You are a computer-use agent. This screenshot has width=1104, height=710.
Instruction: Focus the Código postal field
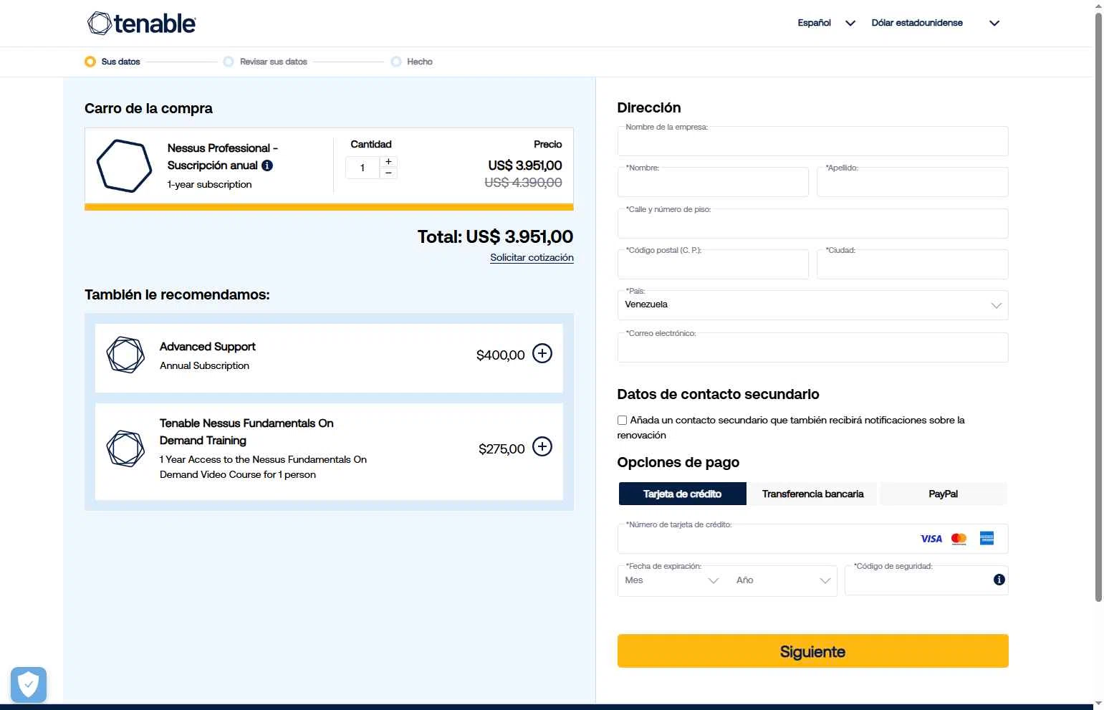[713, 264]
